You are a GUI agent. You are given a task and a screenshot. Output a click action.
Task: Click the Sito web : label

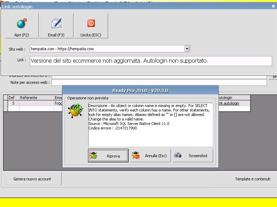(17, 49)
